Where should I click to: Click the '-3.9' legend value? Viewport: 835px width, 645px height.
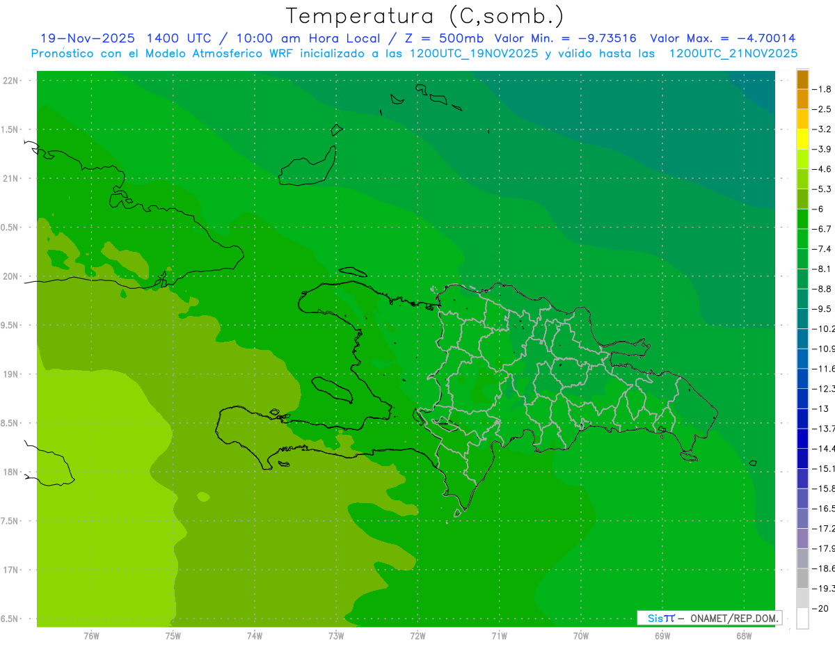point(822,149)
